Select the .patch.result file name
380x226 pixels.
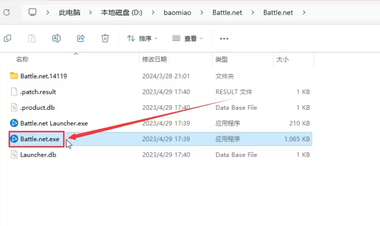coord(38,92)
